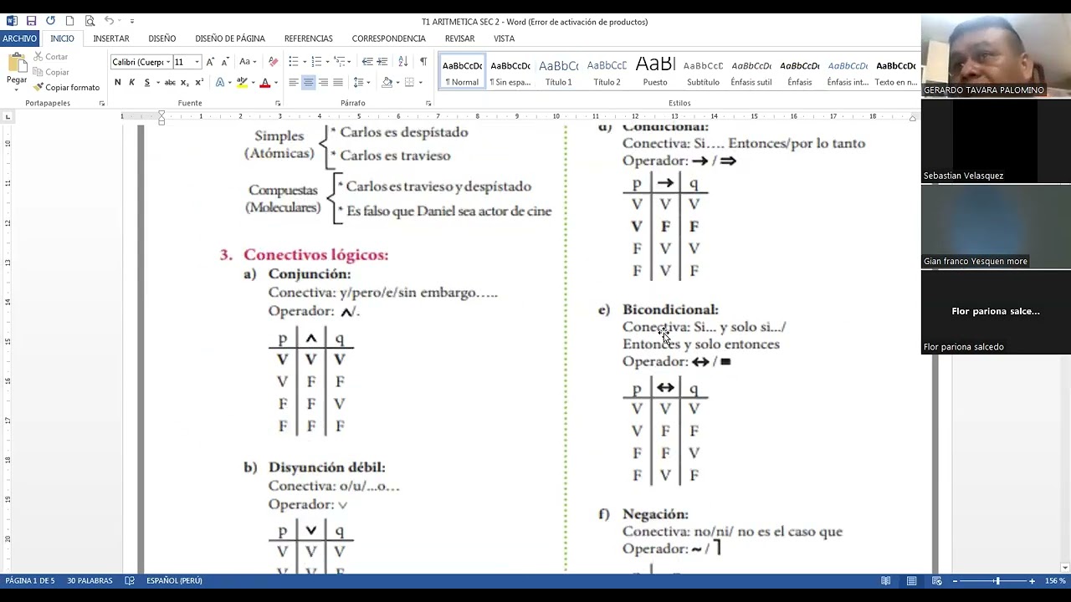Toggle bold (N) formatting
The height and width of the screenshot is (602, 1071).
point(118,82)
